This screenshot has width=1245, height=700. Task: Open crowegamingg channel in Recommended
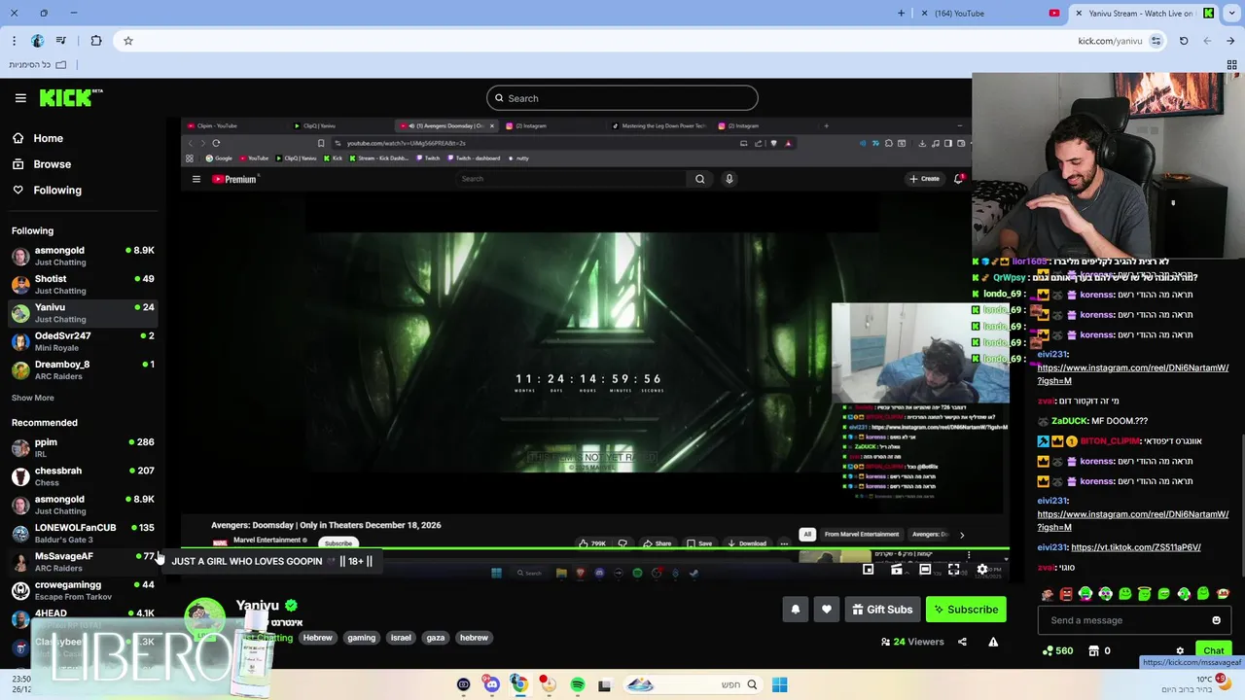(x=83, y=590)
